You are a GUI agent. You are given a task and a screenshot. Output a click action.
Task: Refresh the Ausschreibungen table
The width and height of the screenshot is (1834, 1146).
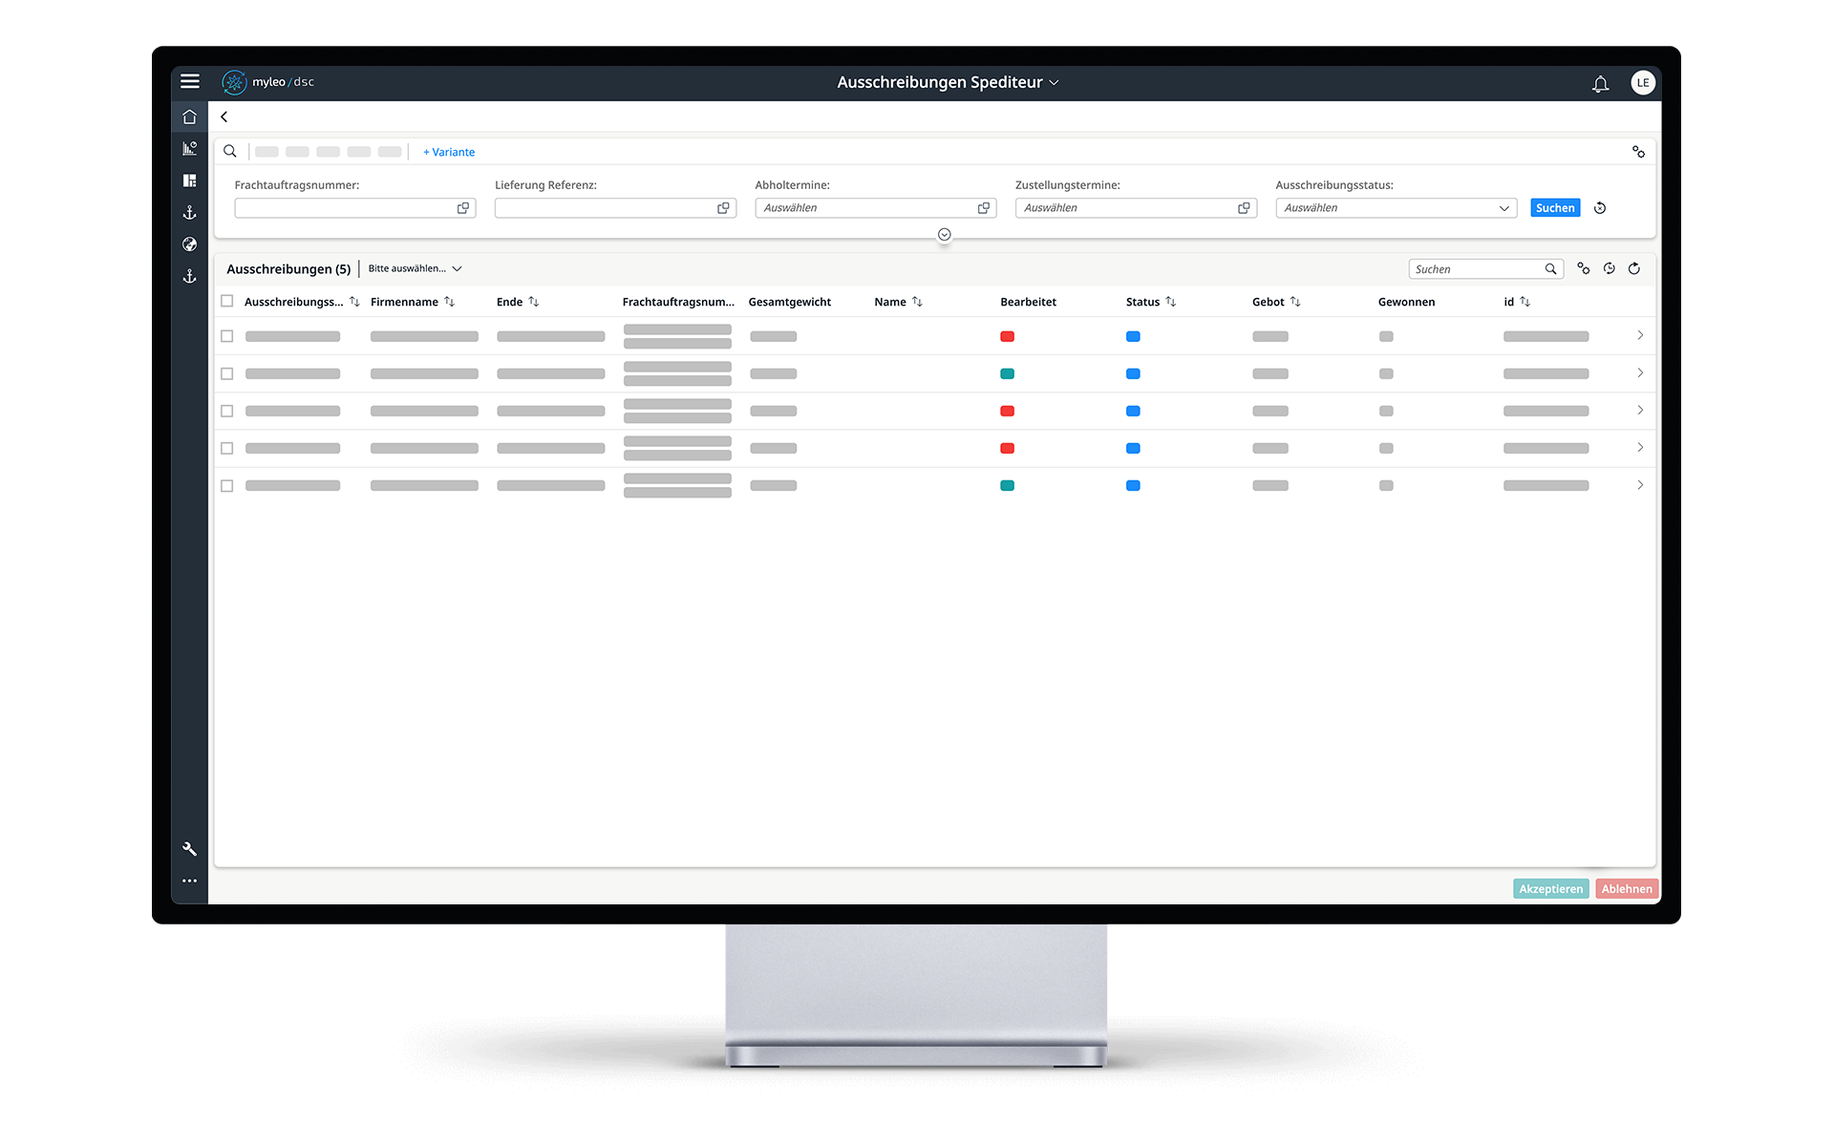click(x=1634, y=268)
